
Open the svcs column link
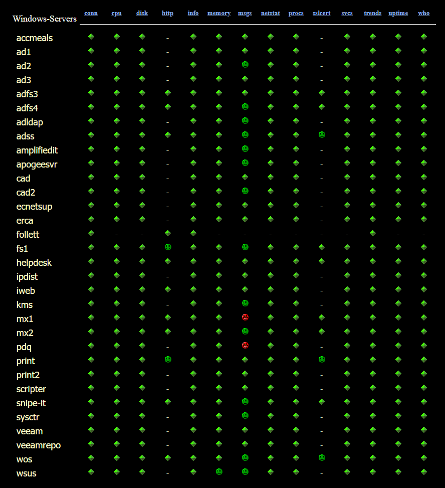click(x=347, y=13)
